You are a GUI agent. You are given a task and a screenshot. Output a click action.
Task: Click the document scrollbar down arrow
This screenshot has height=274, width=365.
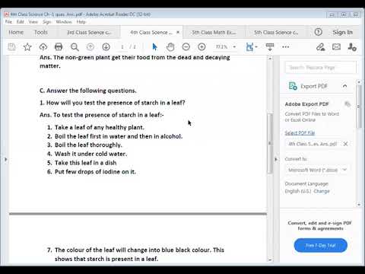point(270,260)
